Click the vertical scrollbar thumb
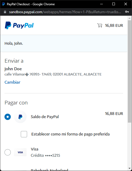Image resolution: width=132 pixels, height=171 pixels. point(129,72)
